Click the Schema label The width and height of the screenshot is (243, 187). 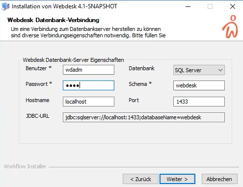tap(140, 84)
